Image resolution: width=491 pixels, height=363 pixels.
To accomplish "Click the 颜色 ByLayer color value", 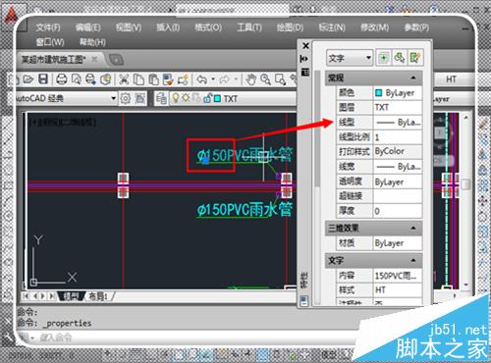I will click(x=398, y=93).
